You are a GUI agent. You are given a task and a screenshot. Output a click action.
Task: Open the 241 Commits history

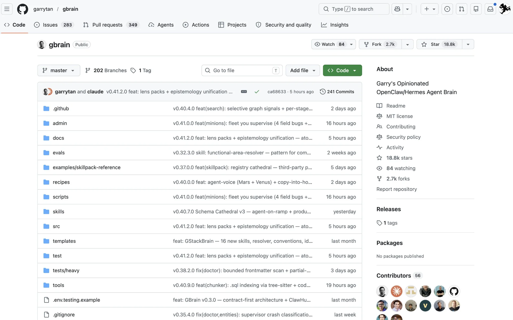[x=337, y=92]
